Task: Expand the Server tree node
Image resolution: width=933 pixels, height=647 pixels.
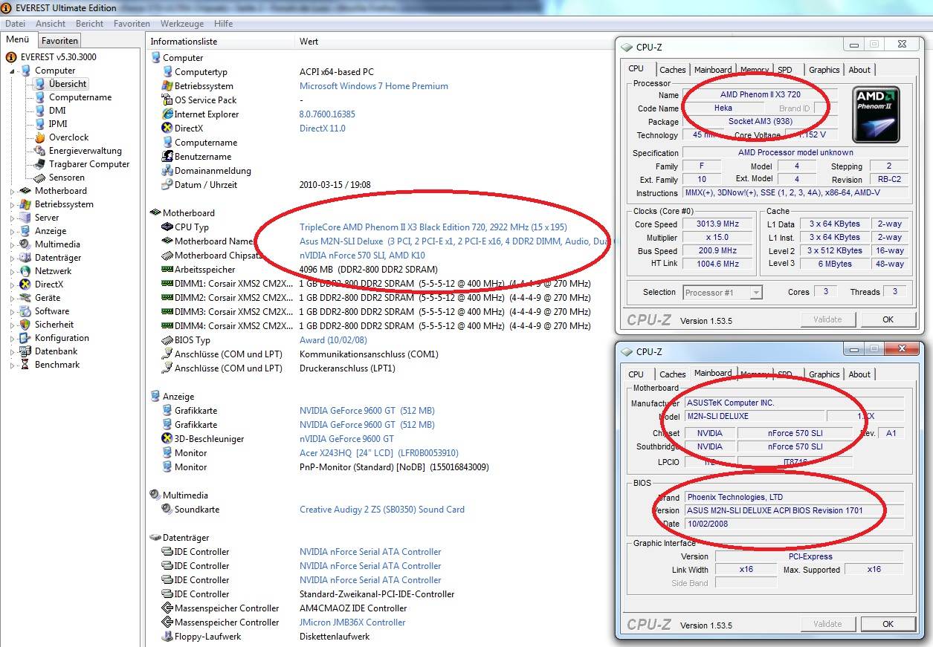Action: click(x=13, y=218)
